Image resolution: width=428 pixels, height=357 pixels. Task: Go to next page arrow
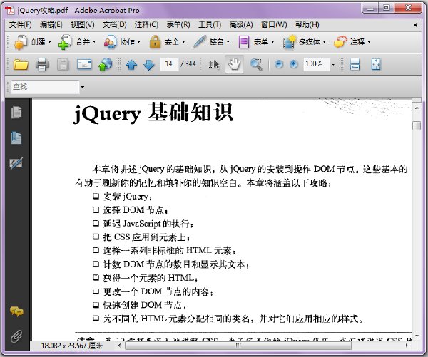click(149, 65)
